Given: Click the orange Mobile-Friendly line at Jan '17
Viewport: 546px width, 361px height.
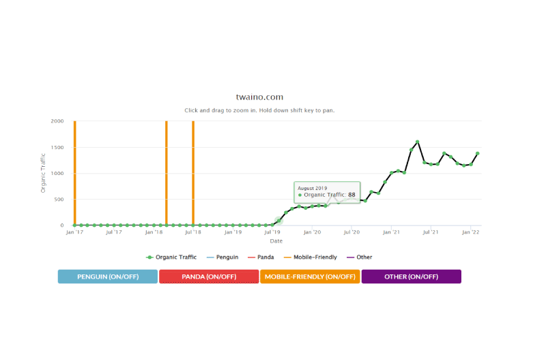Looking at the screenshot, I should click(75, 173).
